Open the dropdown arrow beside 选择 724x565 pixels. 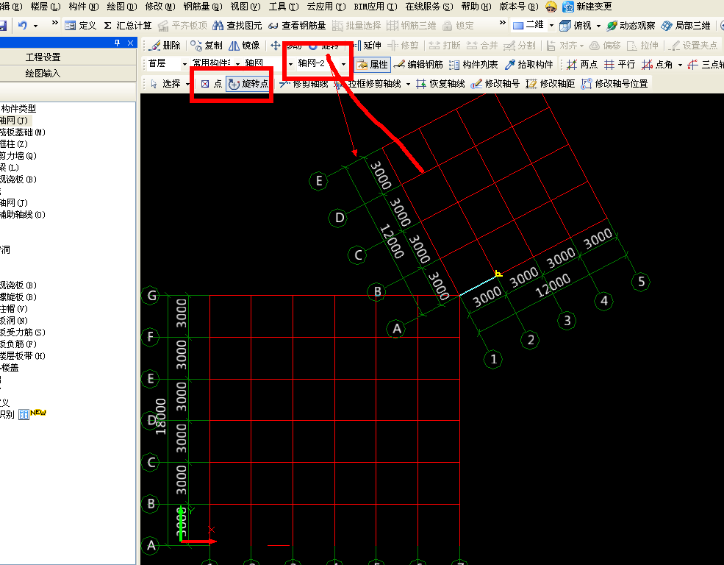(x=187, y=84)
